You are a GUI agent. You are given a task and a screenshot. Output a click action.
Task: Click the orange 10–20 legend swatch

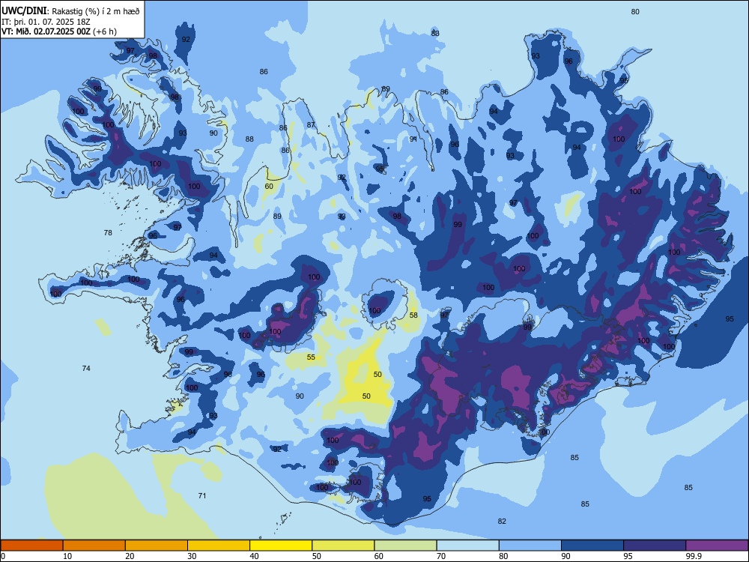coord(94,546)
